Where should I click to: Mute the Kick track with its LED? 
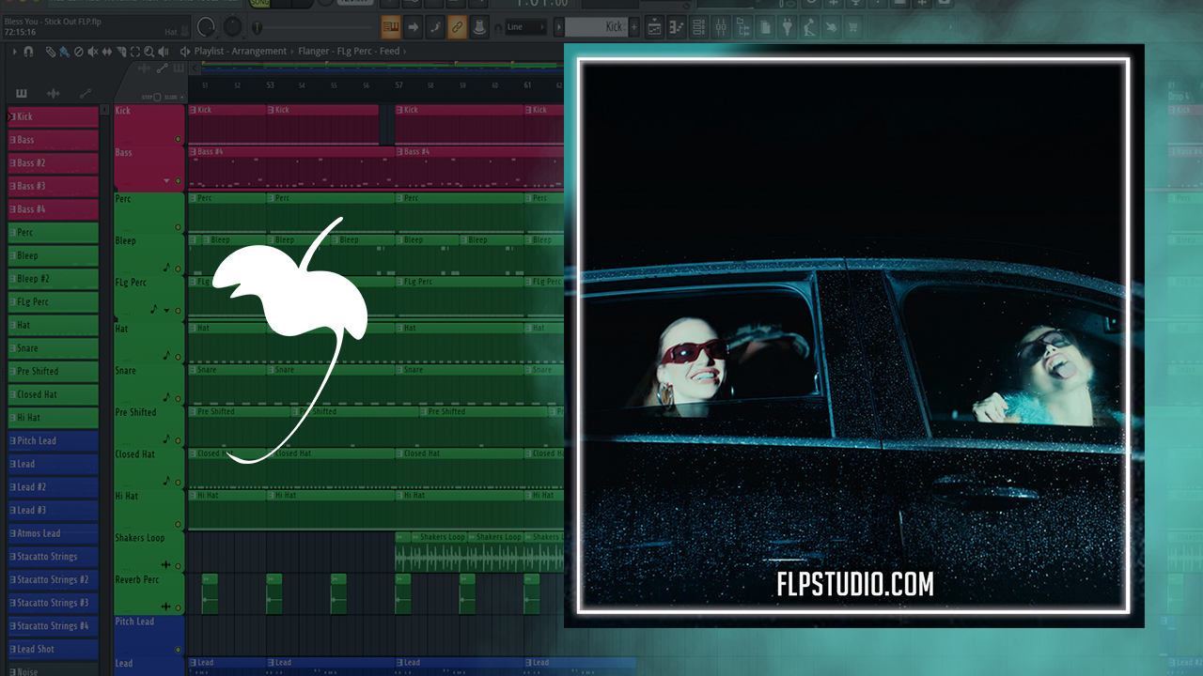[178, 139]
